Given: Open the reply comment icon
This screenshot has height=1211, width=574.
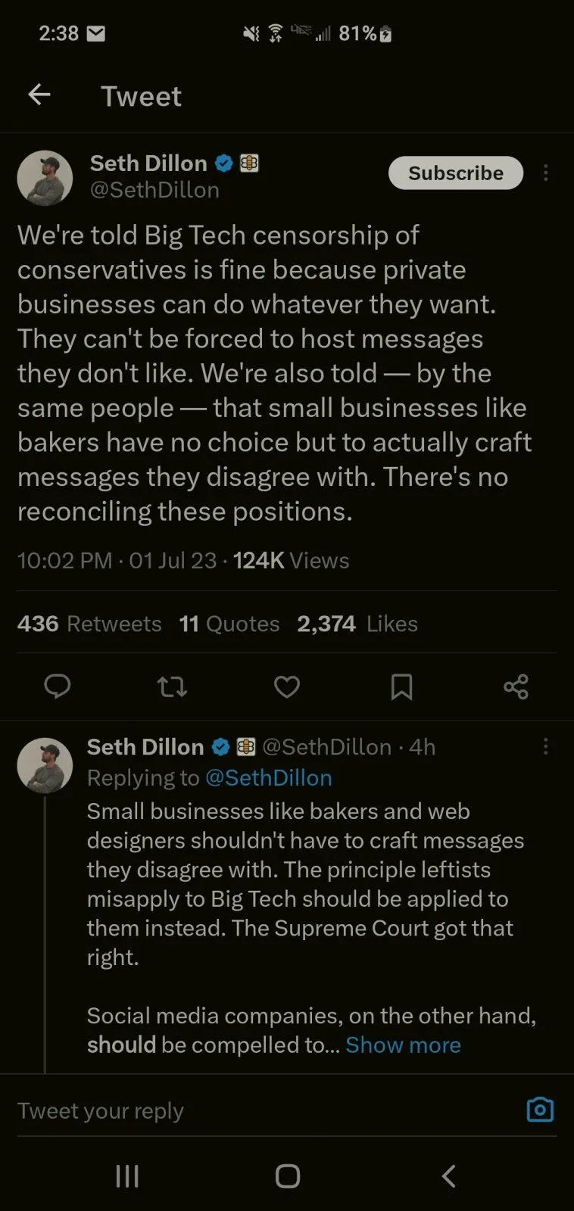Looking at the screenshot, I should tap(58, 686).
